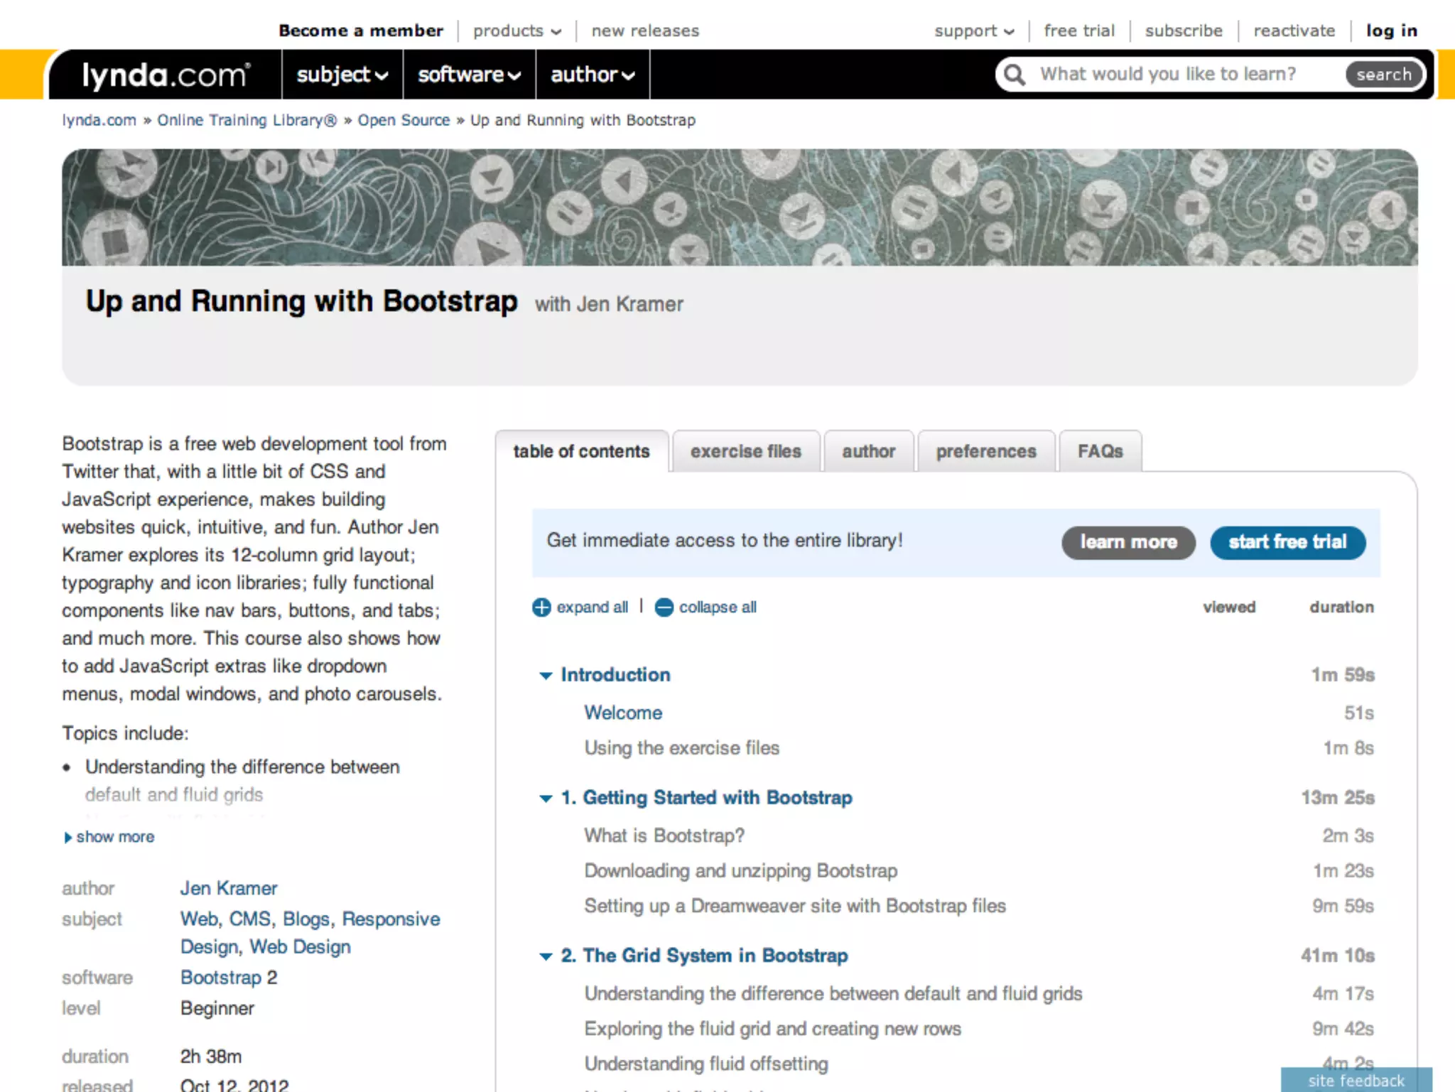
Task: Collapse The Grid System in Bootstrap chapter
Action: tap(546, 956)
